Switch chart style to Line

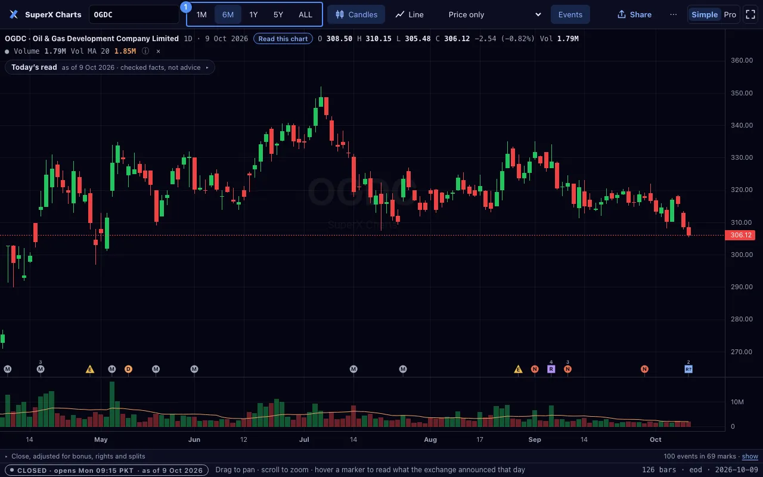click(410, 14)
